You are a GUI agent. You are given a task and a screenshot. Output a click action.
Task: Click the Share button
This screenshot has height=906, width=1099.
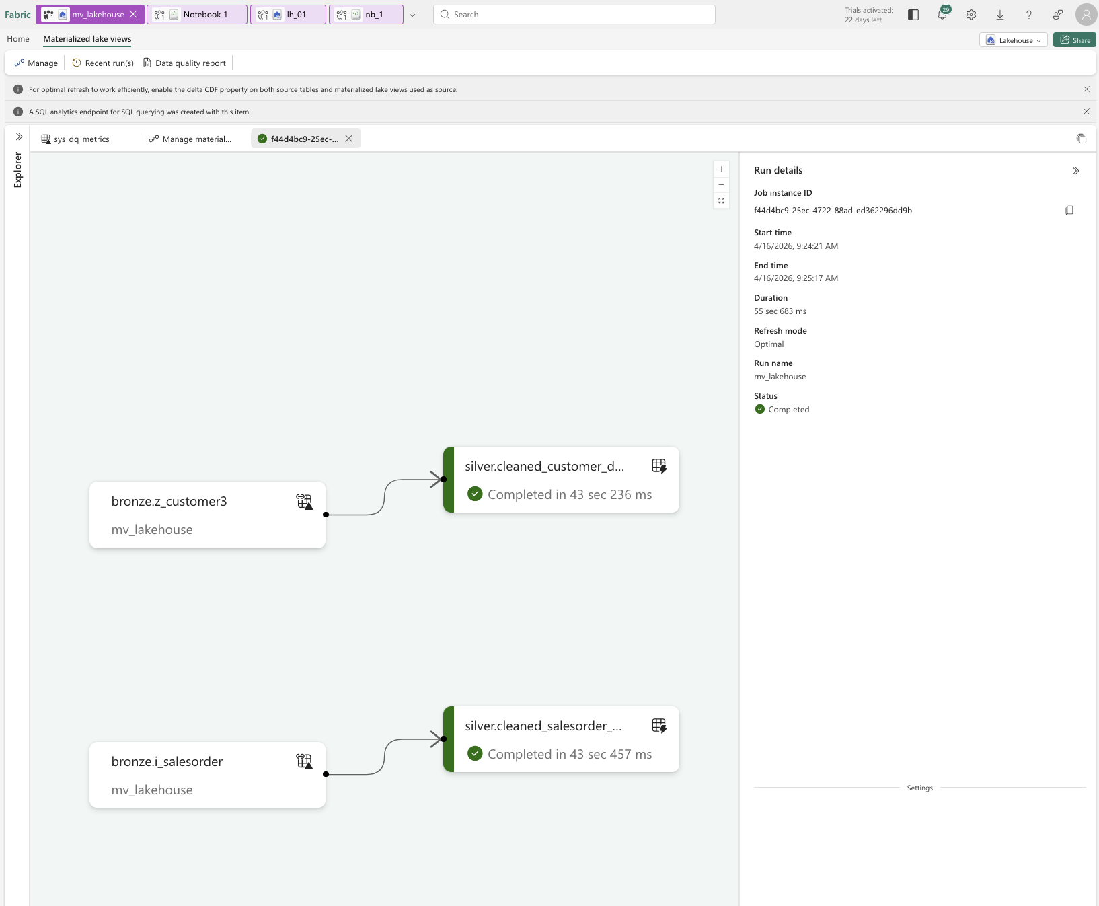click(x=1075, y=40)
